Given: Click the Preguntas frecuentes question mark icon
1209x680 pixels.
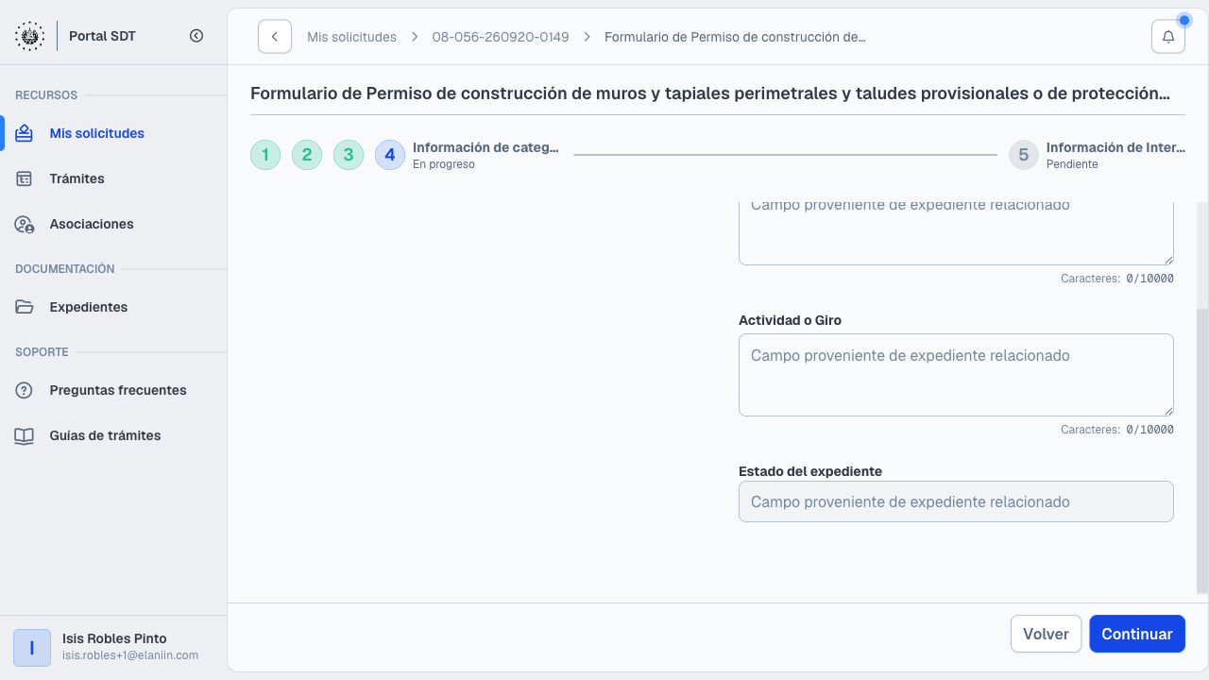Looking at the screenshot, I should point(25,390).
